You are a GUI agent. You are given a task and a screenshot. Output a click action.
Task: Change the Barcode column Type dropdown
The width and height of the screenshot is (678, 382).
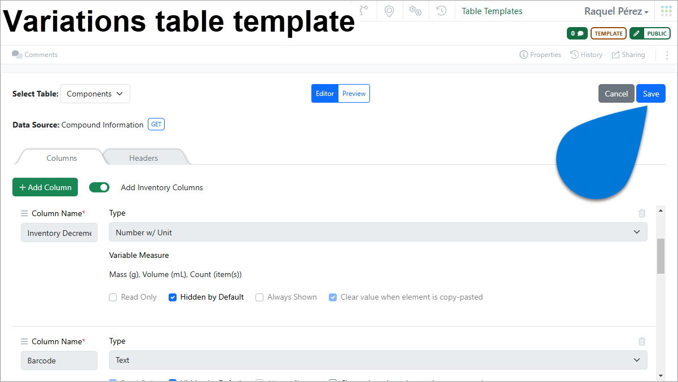[x=378, y=360]
